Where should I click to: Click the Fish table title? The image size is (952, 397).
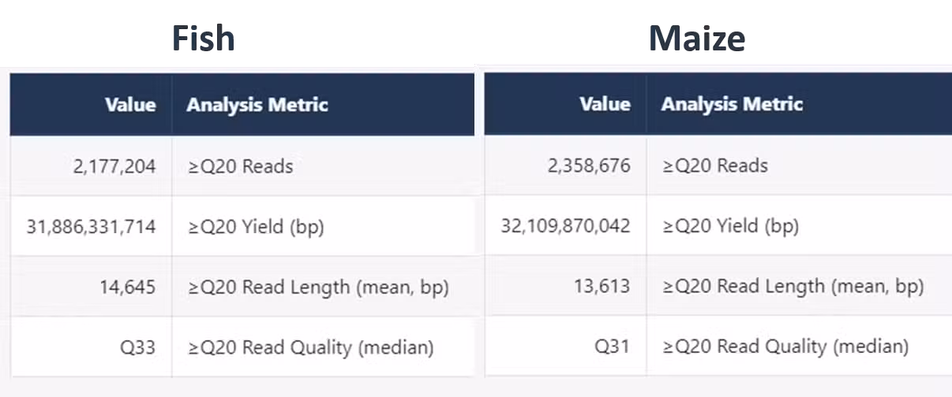204,39
